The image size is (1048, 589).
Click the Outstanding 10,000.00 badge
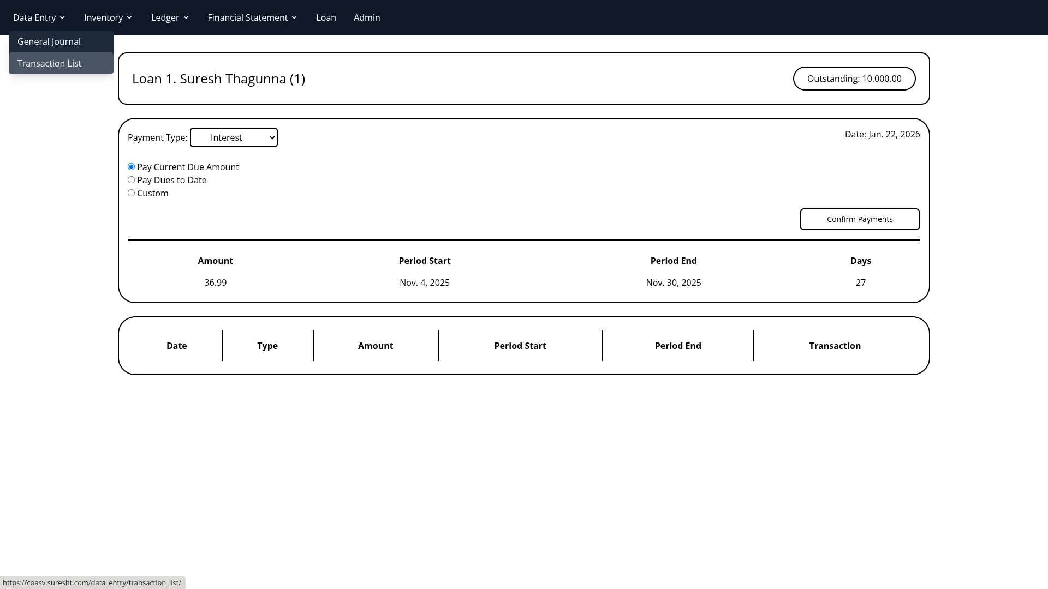(854, 79)
